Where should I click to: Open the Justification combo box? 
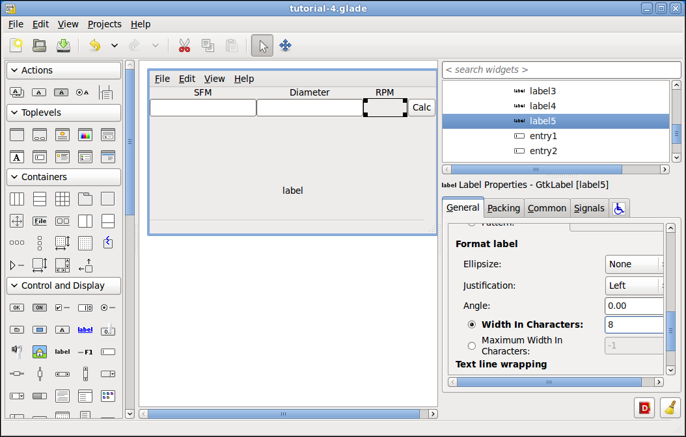635,285
